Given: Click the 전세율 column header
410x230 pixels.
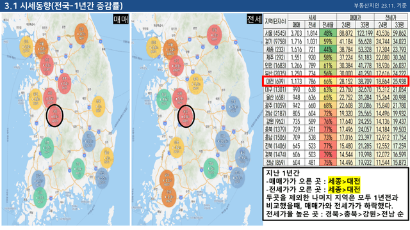Looking at the screenshot, I should coord(328,25).
